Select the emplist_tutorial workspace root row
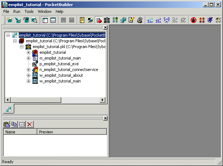 point(62,35)
